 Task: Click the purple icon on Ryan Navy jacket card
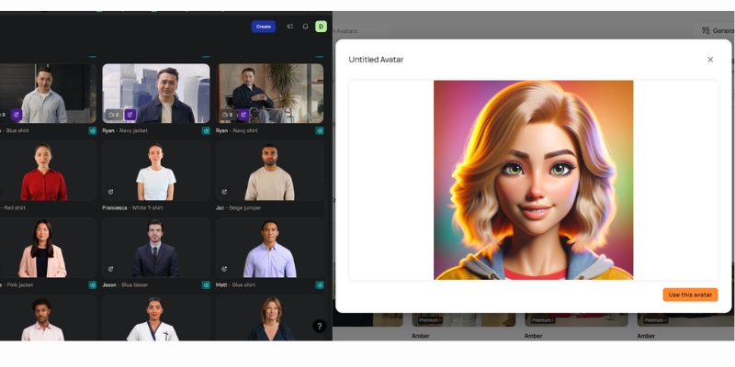click(x=130, y=115)
